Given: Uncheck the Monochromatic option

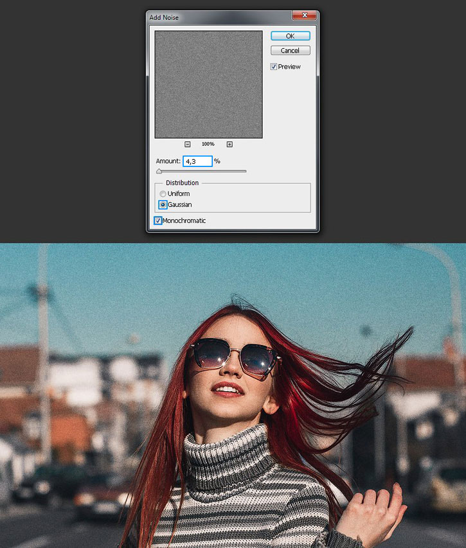Looking at the screenshot, I should pyautogui.click(x=158, y=220).
